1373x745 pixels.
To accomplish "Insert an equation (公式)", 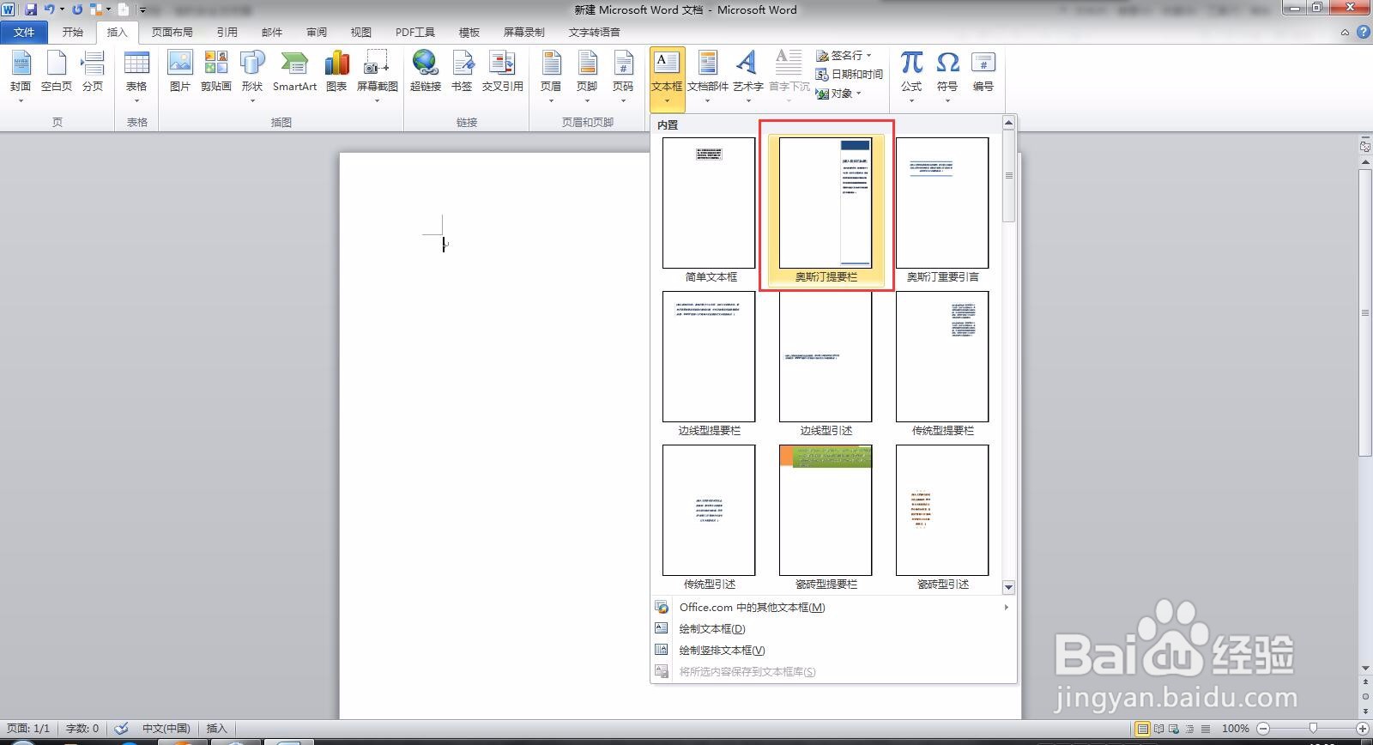I will tap(911, 76).
